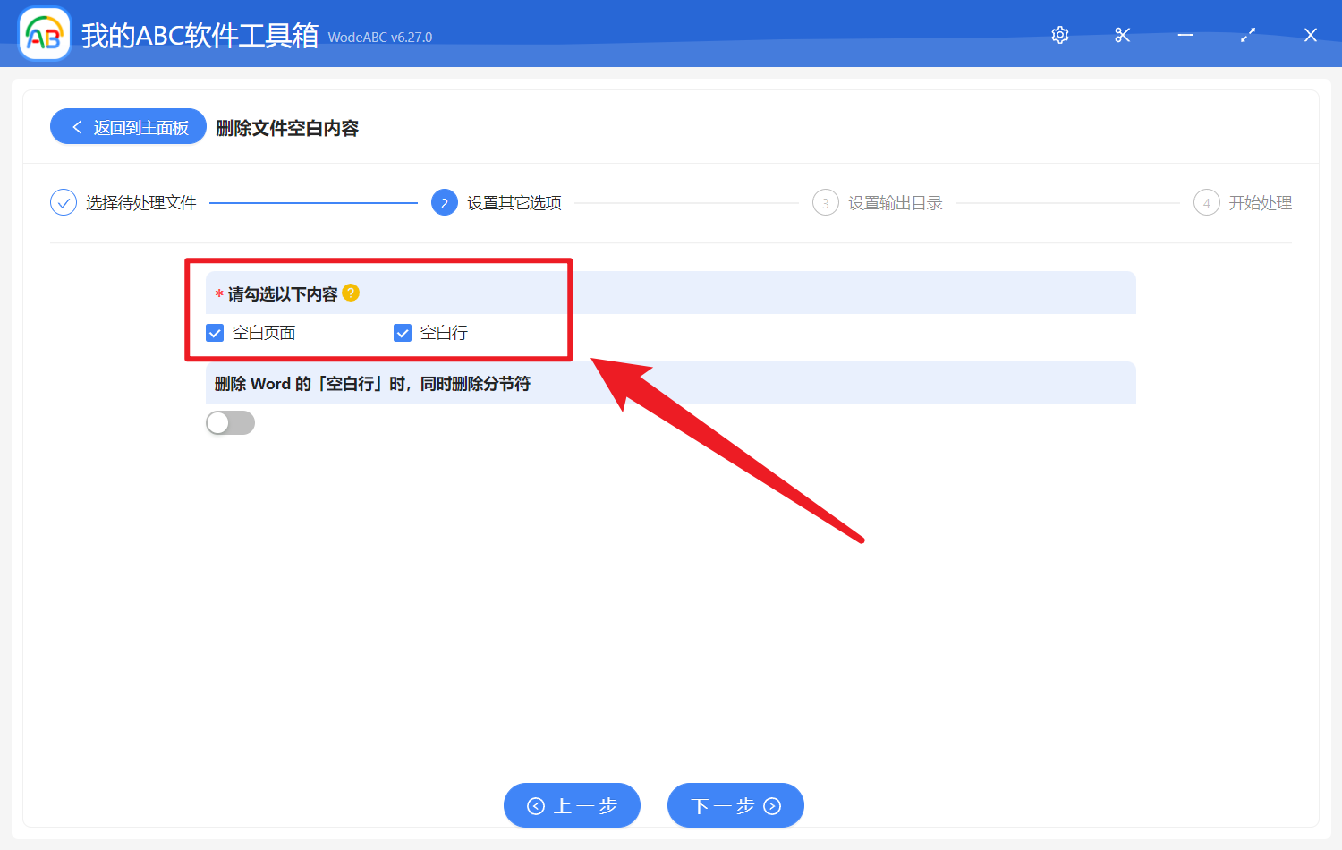This screenshot has height=850, width=1342.
Task: Open help on the yellow question mark icon
Action: [352, 293]
